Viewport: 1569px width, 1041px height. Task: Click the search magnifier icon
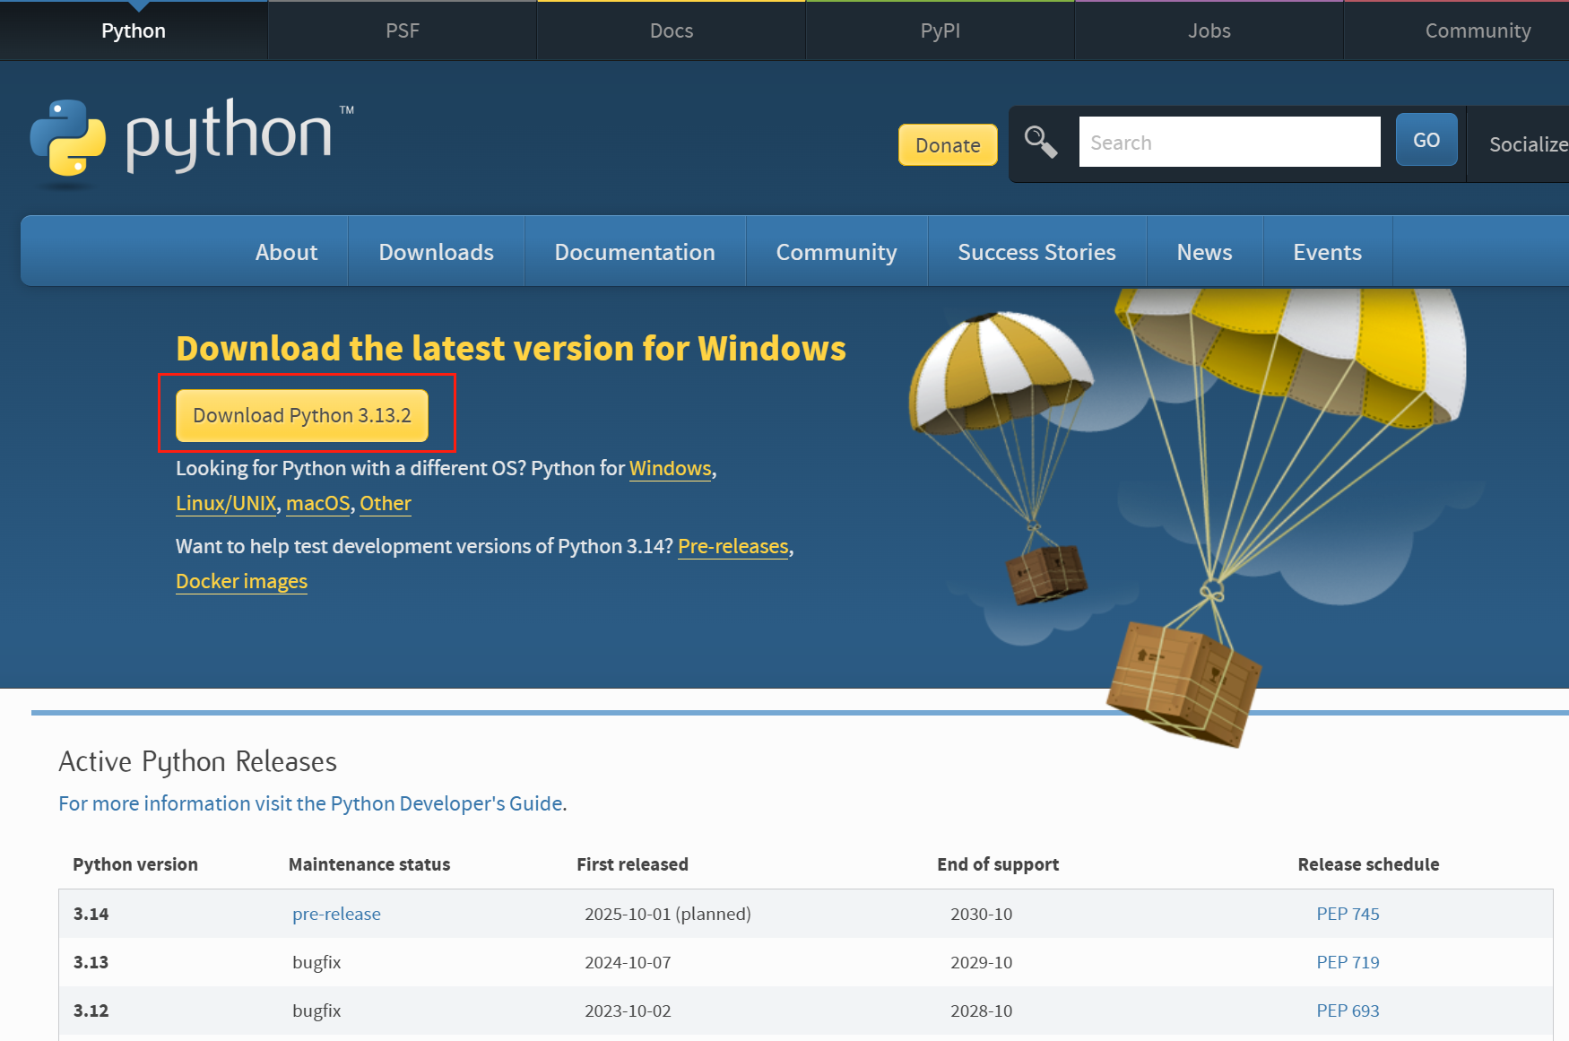coord(1041,142)
